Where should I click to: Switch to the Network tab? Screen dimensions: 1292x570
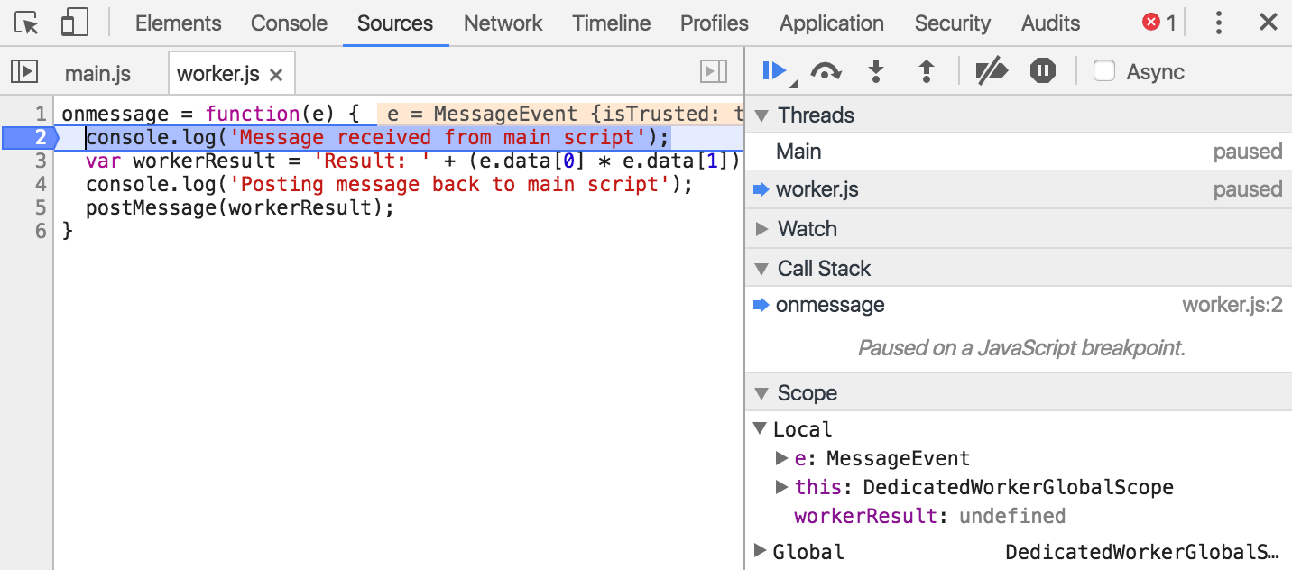503,23
